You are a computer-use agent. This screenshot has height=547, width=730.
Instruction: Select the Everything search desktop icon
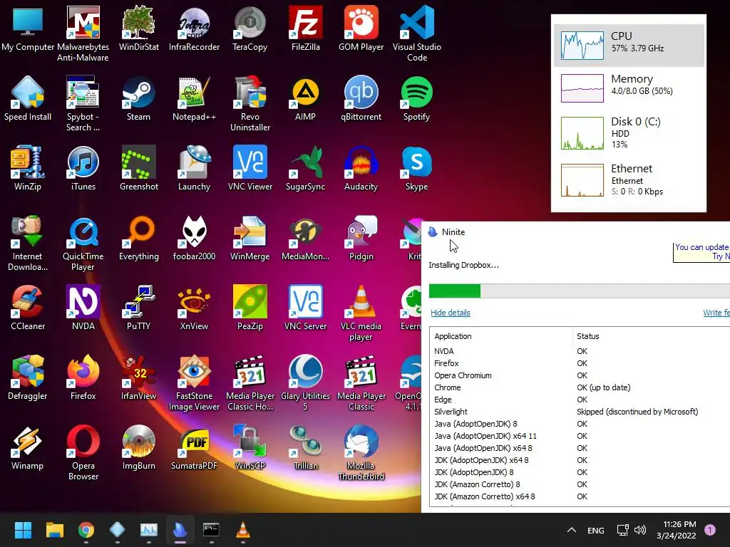click(x=139, y=237)
